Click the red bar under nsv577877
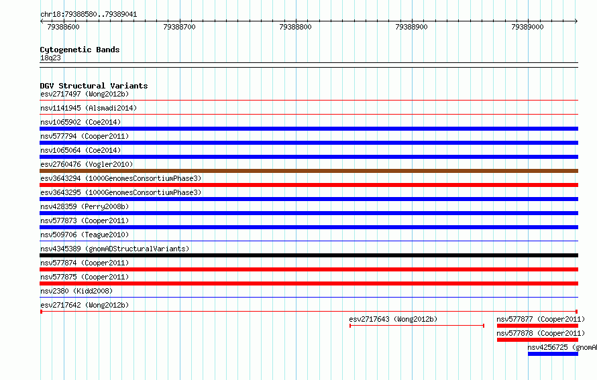 [537, 326]
